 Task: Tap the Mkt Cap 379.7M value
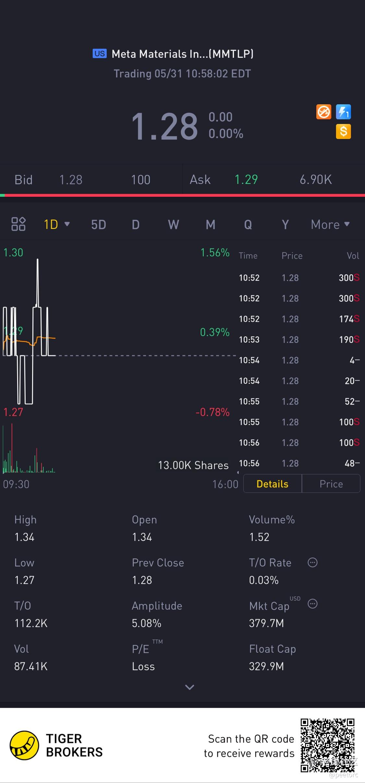point(266,623)
